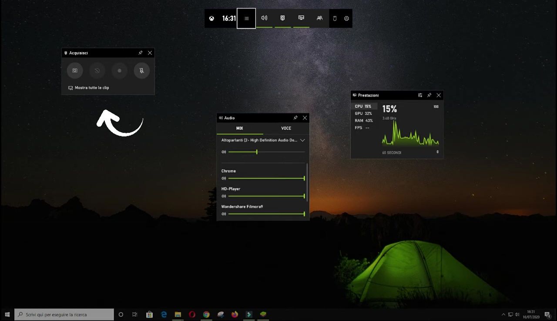Click the CPU performance graph
The width and height of the screenshot is (557, 321).
410,133
